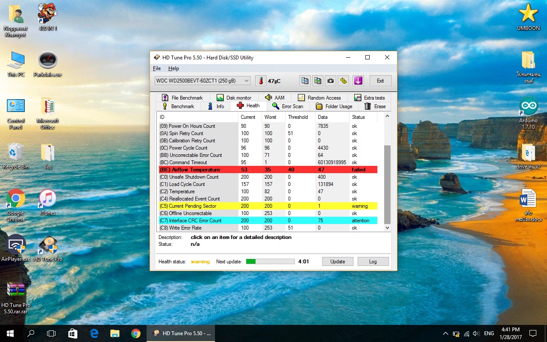Click the purple down-arrow minimize-to-tray icon
Screen dimensions: 547x342
pos(358,81)
